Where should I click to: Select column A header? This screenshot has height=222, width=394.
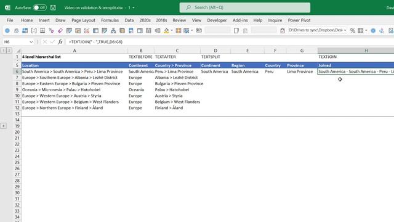74,51
